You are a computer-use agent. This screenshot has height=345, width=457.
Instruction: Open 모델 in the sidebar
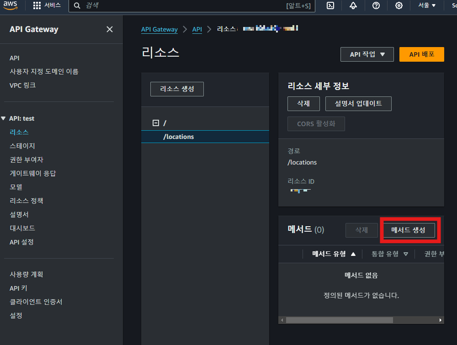(x=16, y=187)
